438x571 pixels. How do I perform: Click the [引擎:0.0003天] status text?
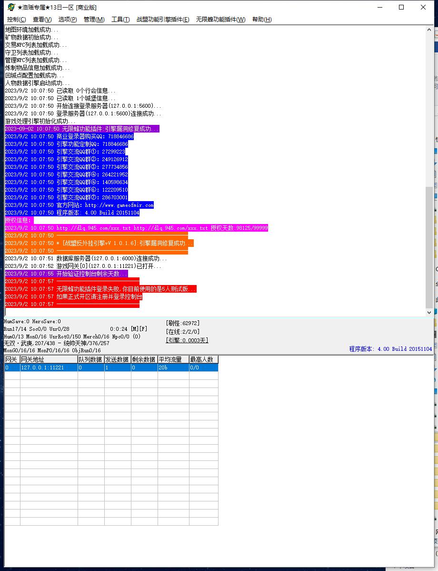point(187,340)
